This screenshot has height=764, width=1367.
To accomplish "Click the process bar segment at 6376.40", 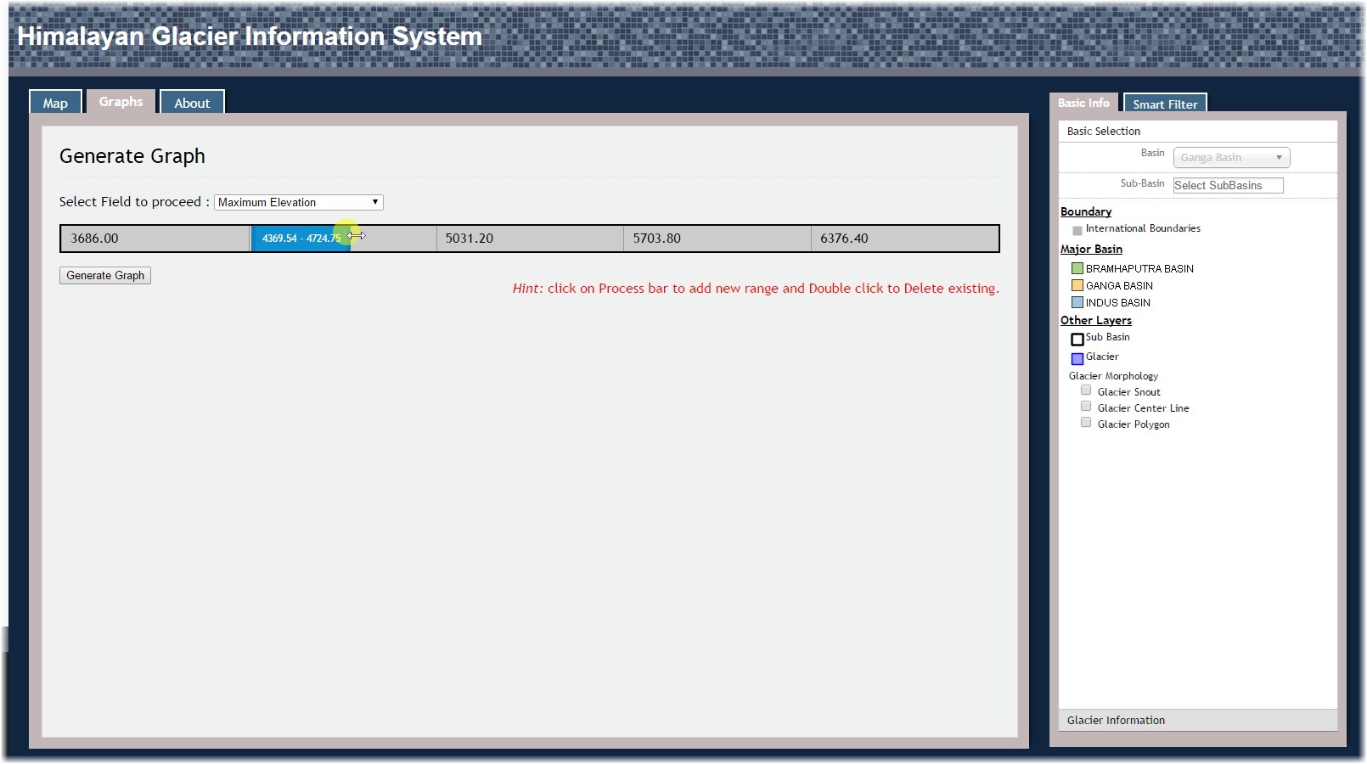I will click(904, 239).
